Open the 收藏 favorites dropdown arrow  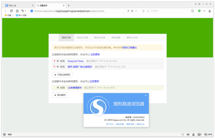click(13, 15)
